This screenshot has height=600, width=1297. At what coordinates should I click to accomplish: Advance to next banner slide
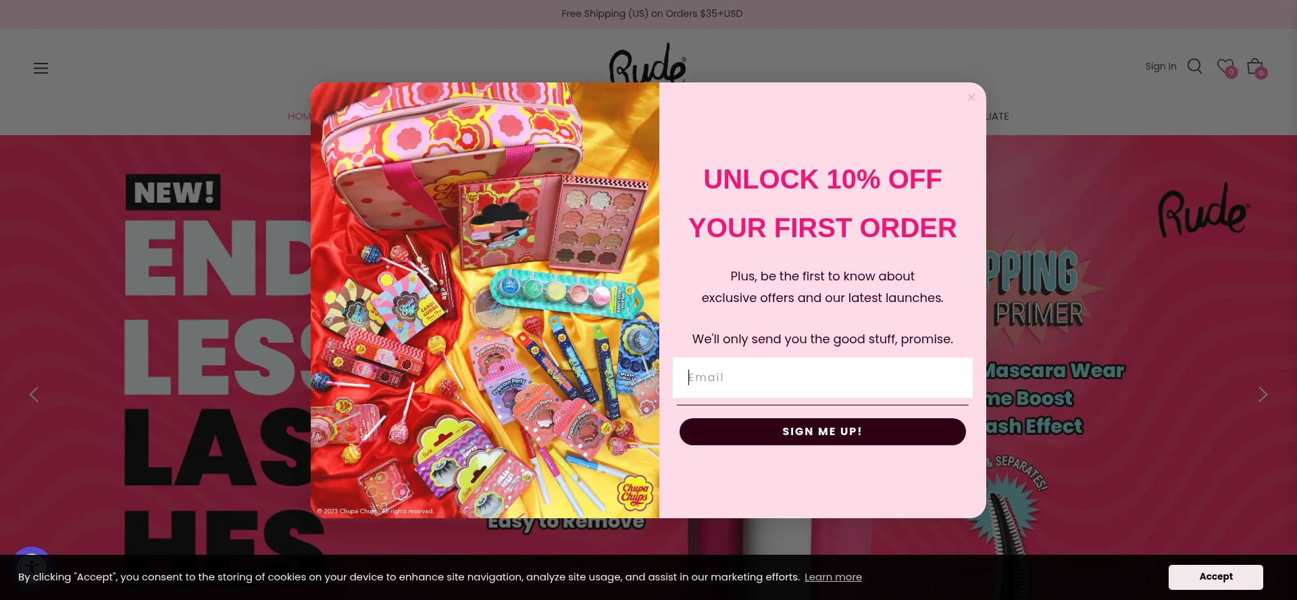click(1263, 395)
